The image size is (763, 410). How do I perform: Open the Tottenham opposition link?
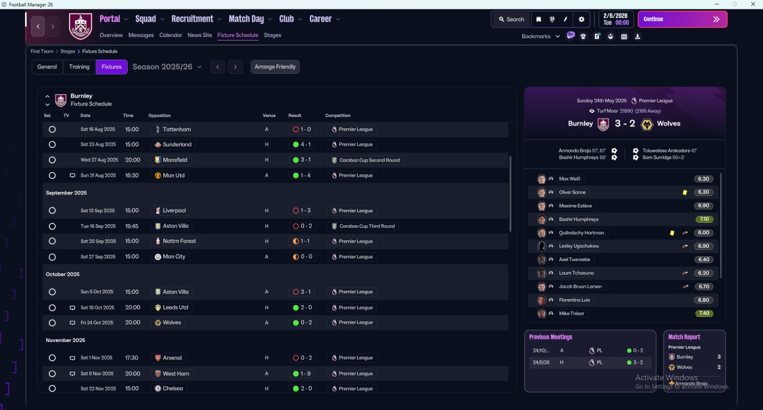[x=173, y=129]
